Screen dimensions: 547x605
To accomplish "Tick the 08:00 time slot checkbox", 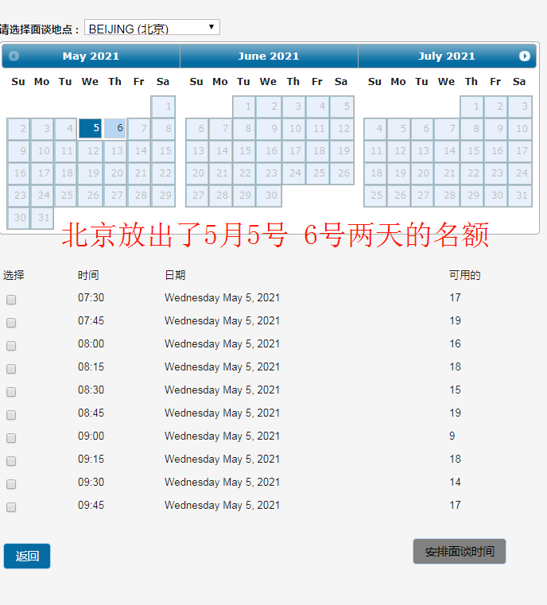I will [11, 346].
